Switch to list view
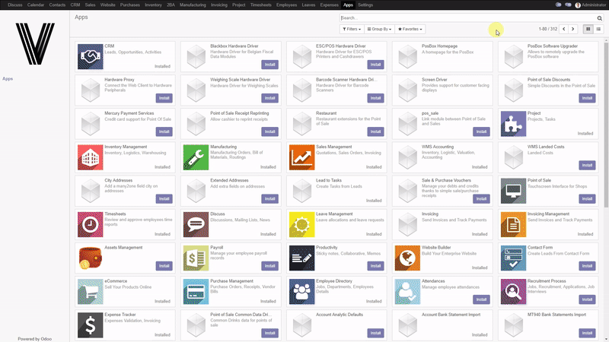Viewport: 609px width, 342px height. [x=598, y=29]
